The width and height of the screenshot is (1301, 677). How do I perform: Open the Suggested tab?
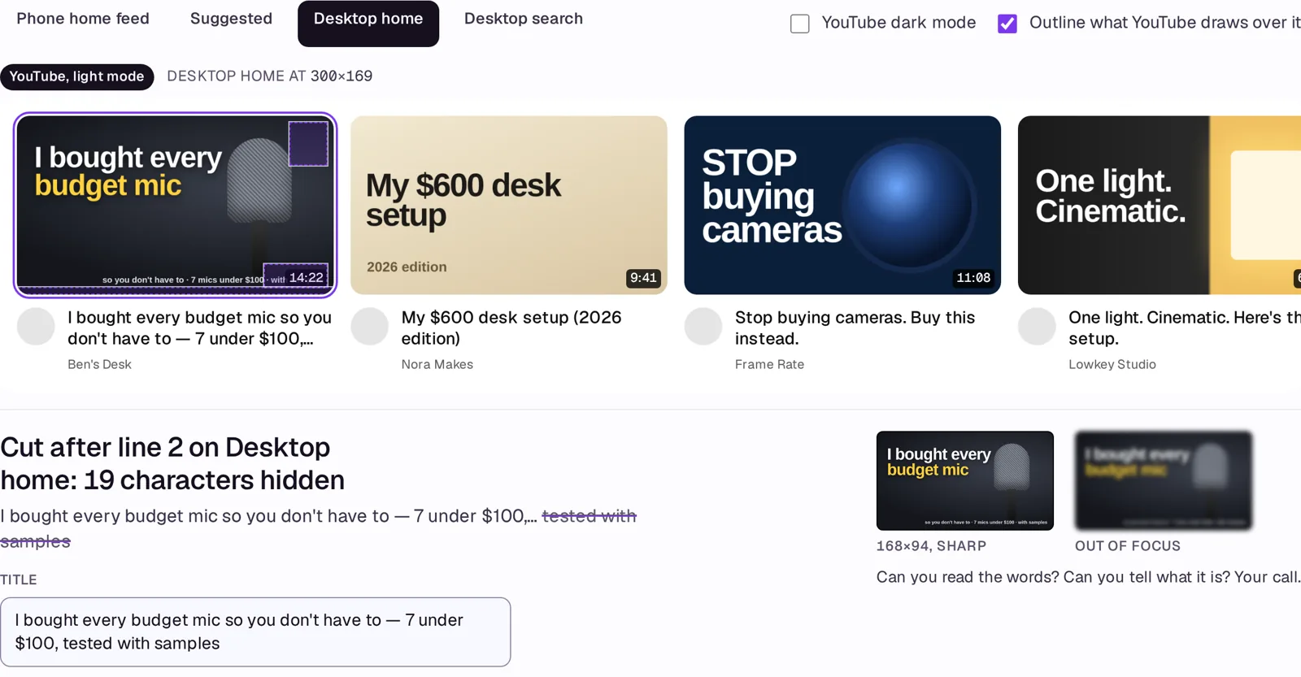pyautogui.click(x=231, y=19)
